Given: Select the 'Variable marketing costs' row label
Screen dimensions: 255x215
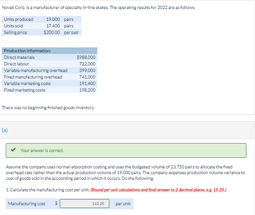Looking at the screenshot, I should pos(27,83).
